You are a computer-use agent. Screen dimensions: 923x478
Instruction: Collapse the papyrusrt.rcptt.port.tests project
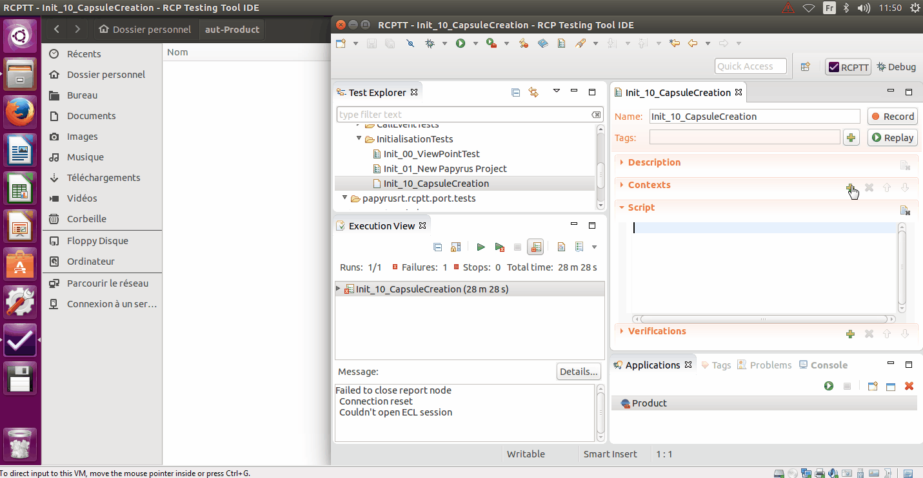[345, 198]
